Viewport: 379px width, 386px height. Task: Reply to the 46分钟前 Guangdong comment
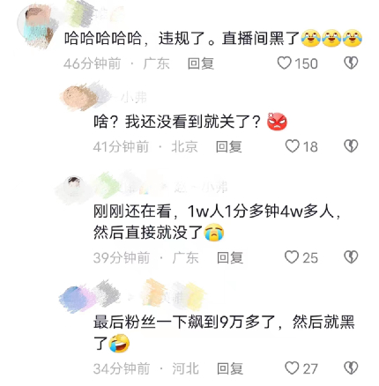201,63
